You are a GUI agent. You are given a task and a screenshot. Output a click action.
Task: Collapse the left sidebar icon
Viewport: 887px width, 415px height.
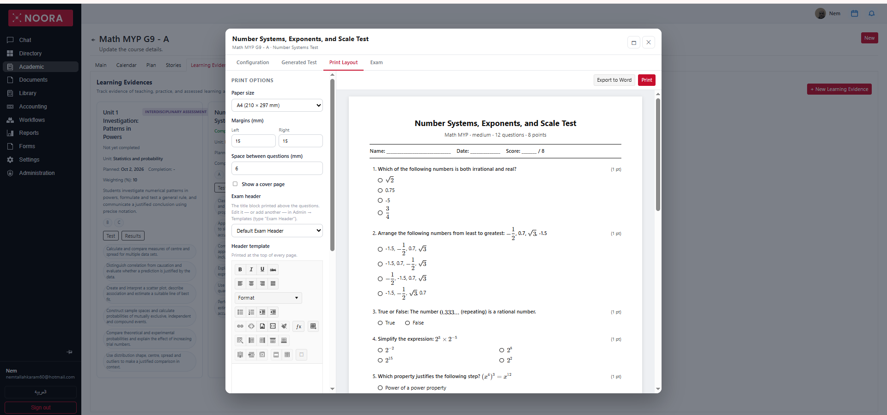[x=69, y=352]
